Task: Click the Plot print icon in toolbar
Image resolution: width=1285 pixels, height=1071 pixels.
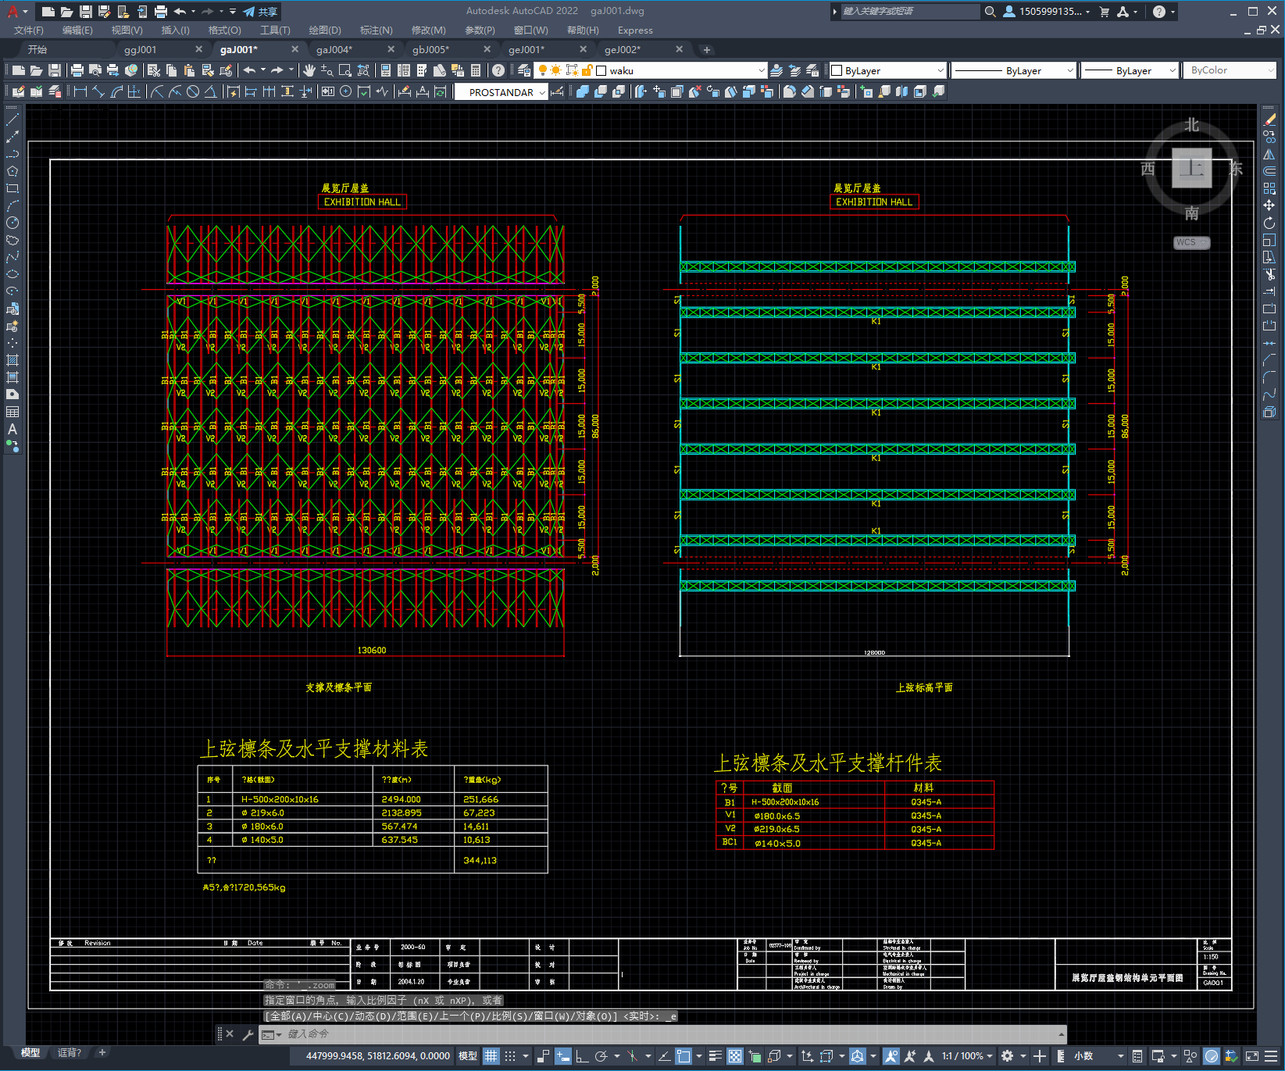Action: (x=77, y=70)
